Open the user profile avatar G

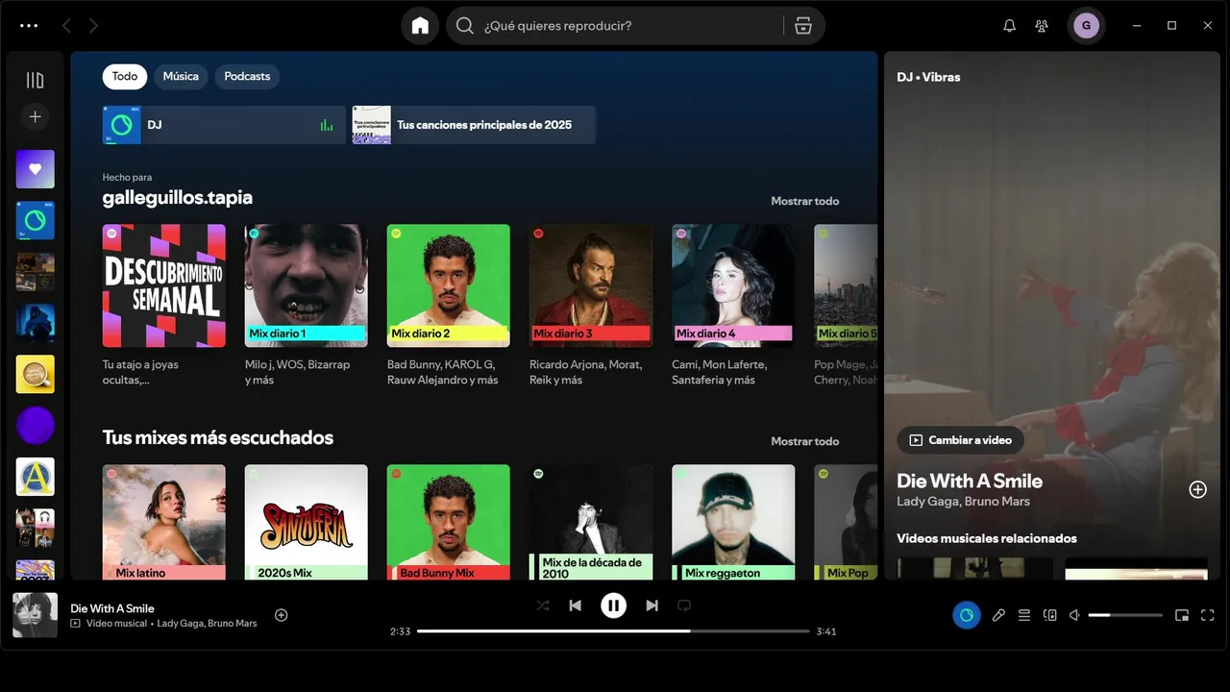point(1086,26)
